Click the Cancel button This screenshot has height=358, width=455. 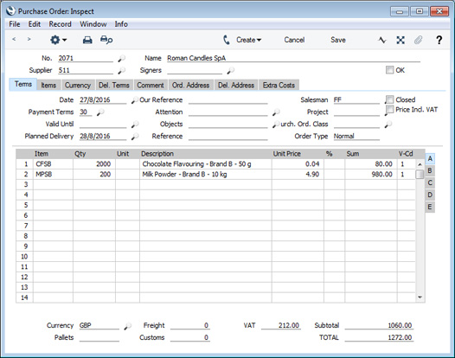click(294, 40)
